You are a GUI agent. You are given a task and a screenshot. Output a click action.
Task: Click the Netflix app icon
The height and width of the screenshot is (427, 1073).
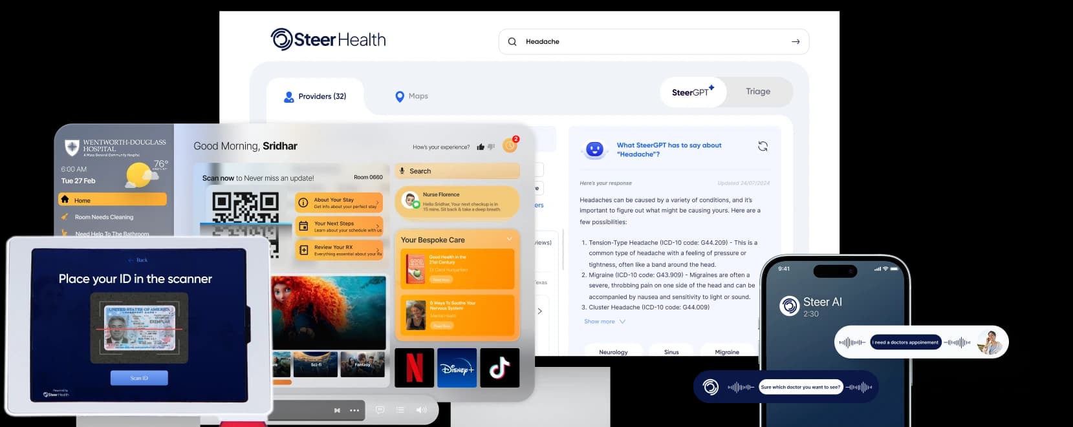(x=414, y=368)
